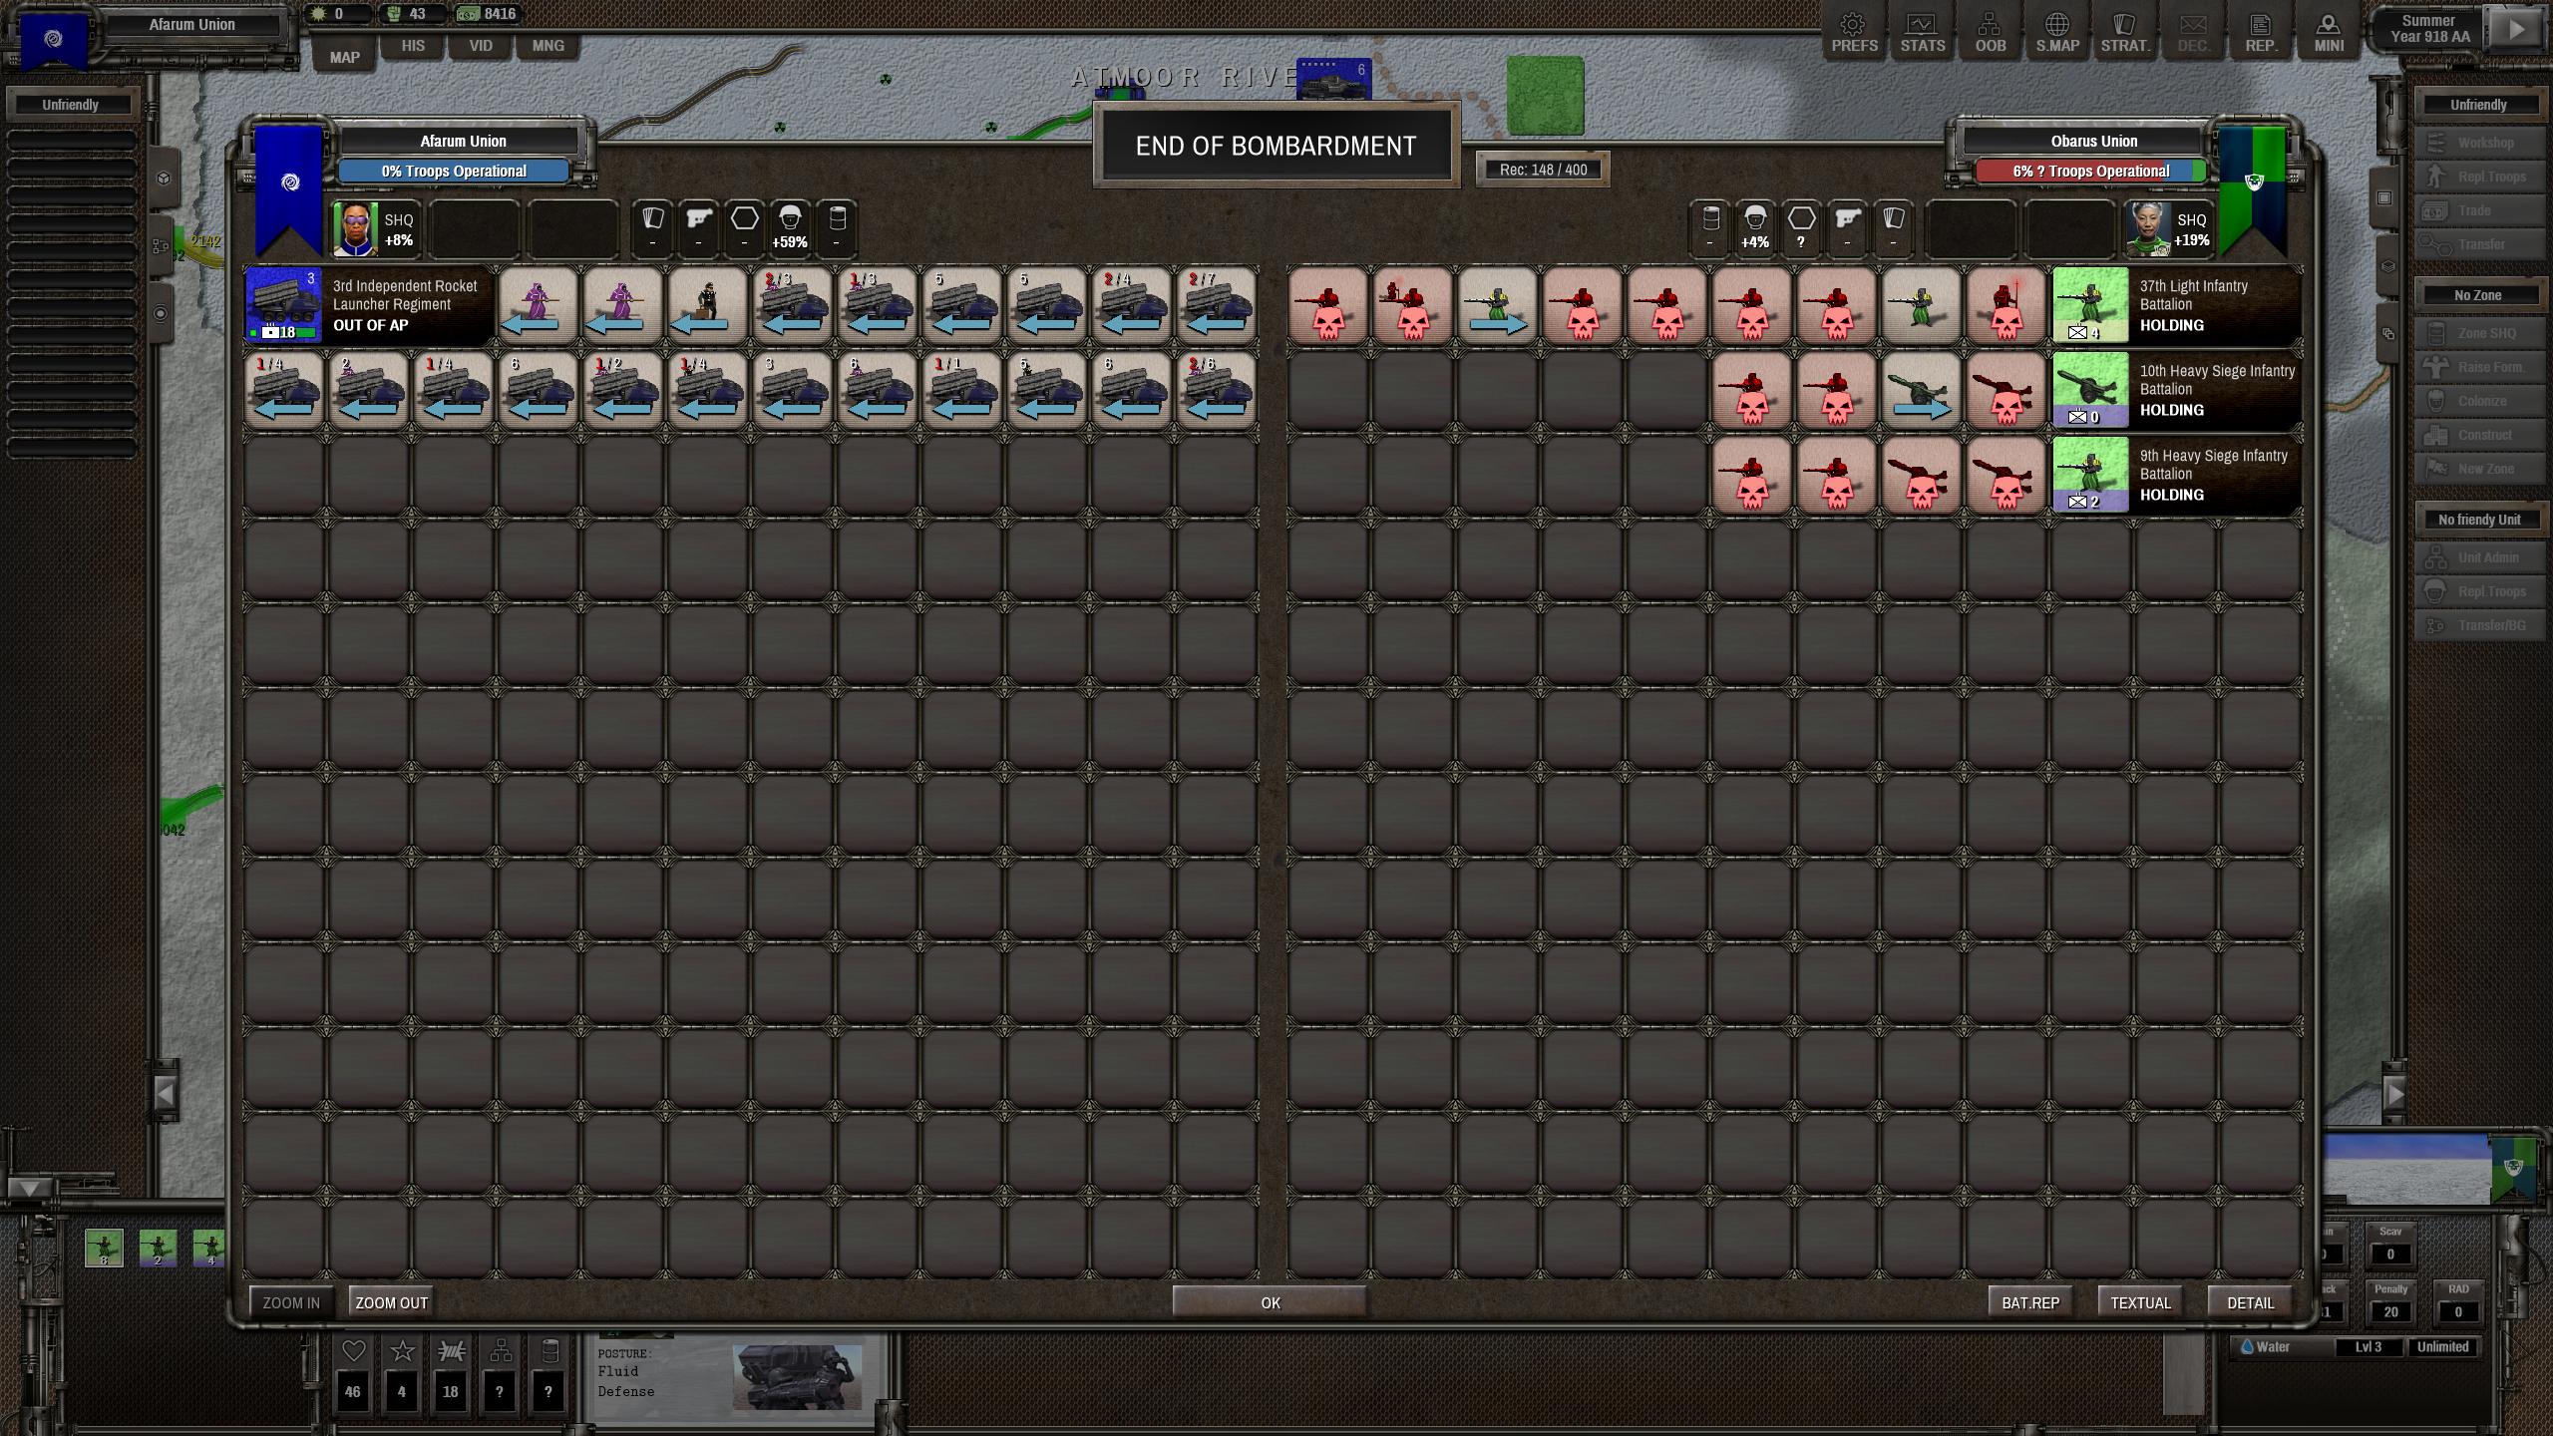Click the Afarum Union SHQ commander portrait
Viewport: 2553px width, 1436px height.
pos(355,228)
